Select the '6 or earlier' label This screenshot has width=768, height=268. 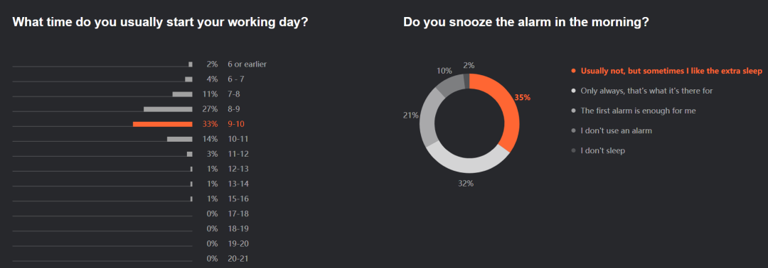point(247,64)
